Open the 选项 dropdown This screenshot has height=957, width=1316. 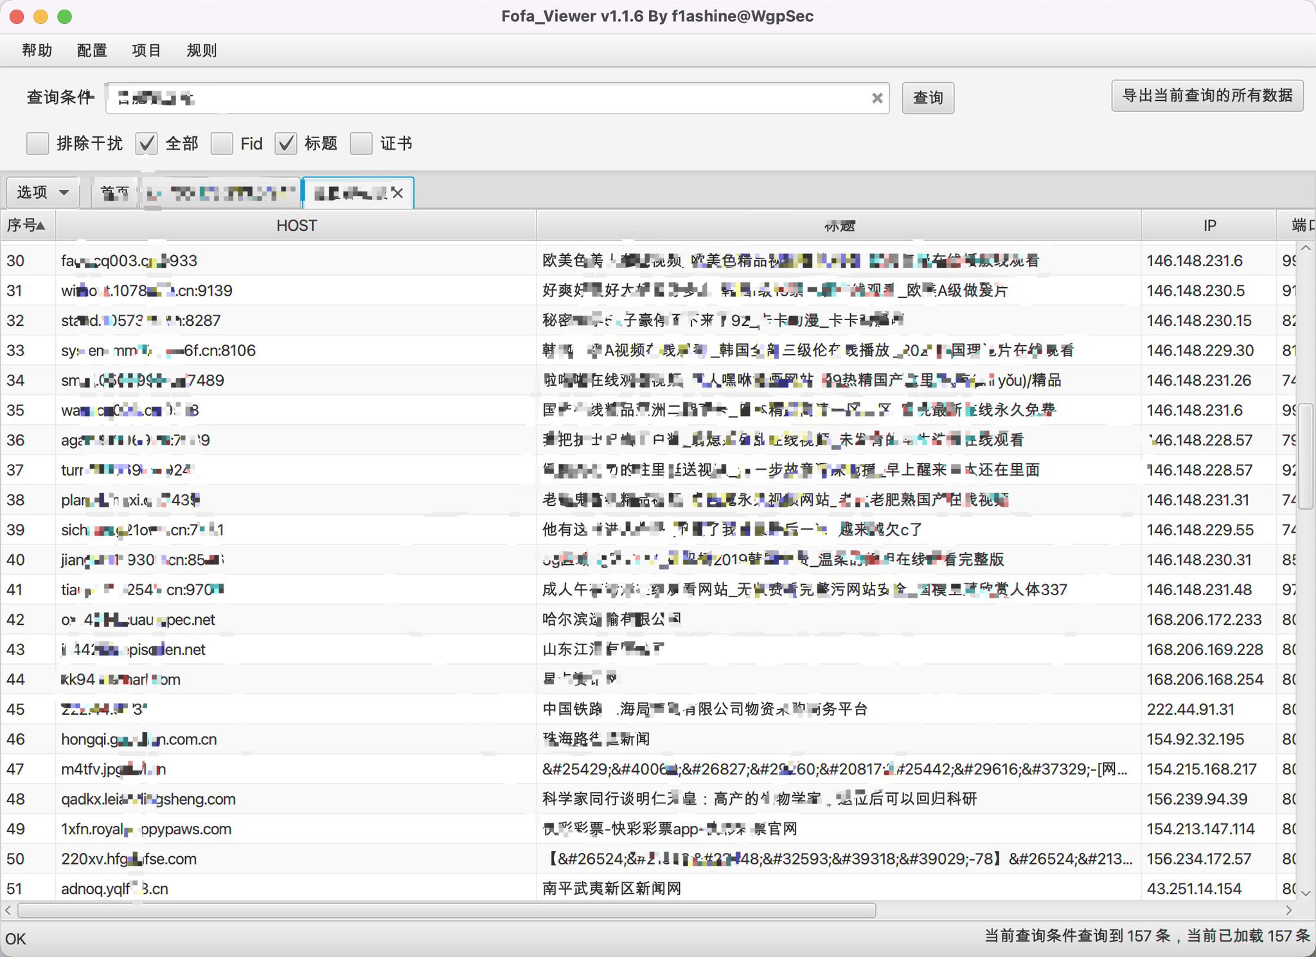(43, 192)
